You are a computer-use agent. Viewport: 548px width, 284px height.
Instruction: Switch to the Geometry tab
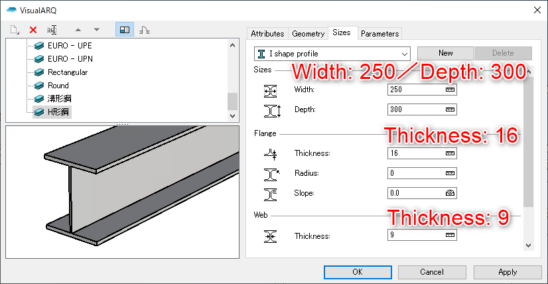308,34
